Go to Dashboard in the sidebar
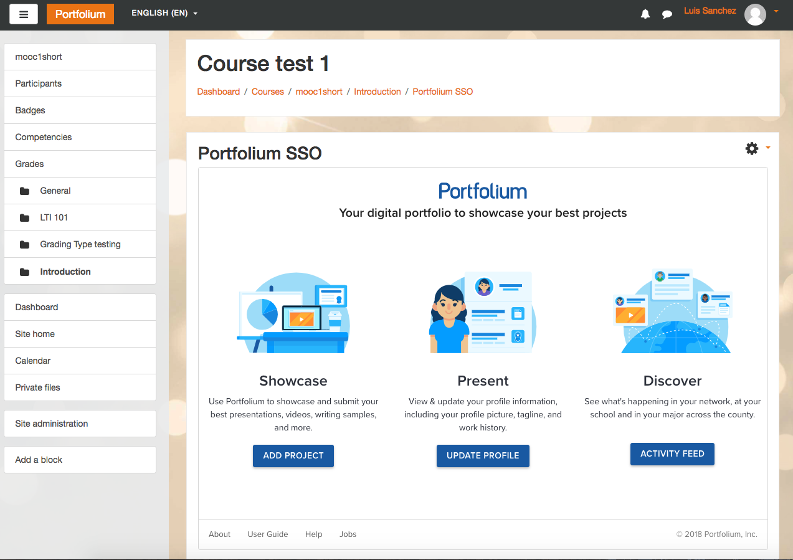This screenshot has height=560, width=793. pos(80,307)
